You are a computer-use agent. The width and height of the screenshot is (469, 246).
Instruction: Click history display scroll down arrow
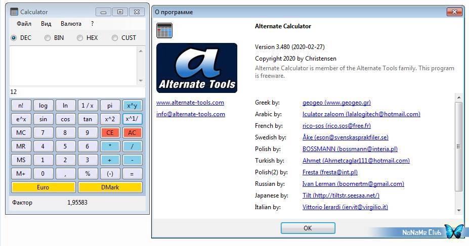pos(141,81)
